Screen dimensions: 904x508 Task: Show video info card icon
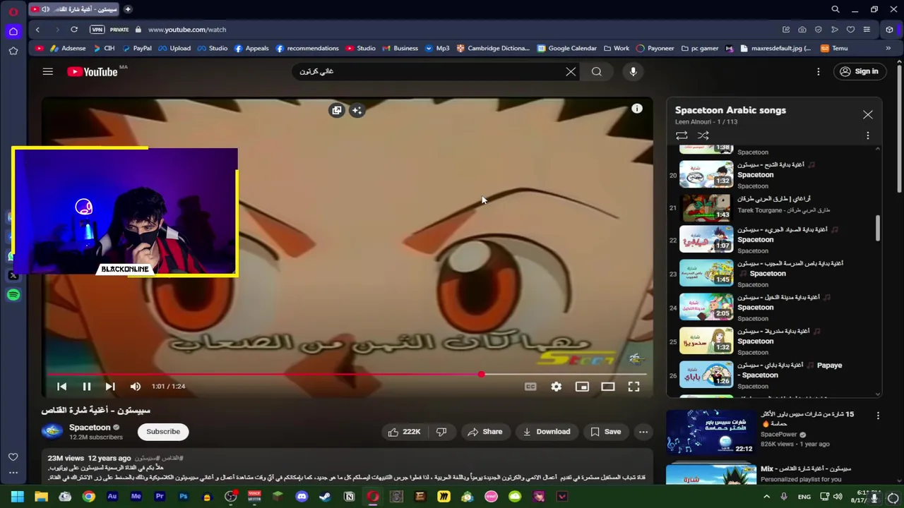637,109
